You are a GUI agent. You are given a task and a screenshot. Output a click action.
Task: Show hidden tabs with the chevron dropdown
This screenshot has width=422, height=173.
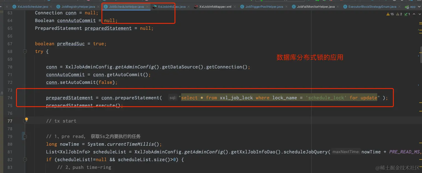(x=419, y=7)
